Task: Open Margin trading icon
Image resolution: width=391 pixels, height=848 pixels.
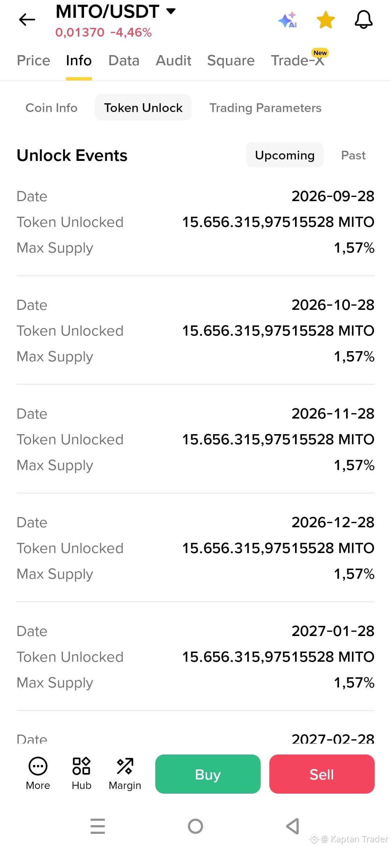Action: coord(125,766)
